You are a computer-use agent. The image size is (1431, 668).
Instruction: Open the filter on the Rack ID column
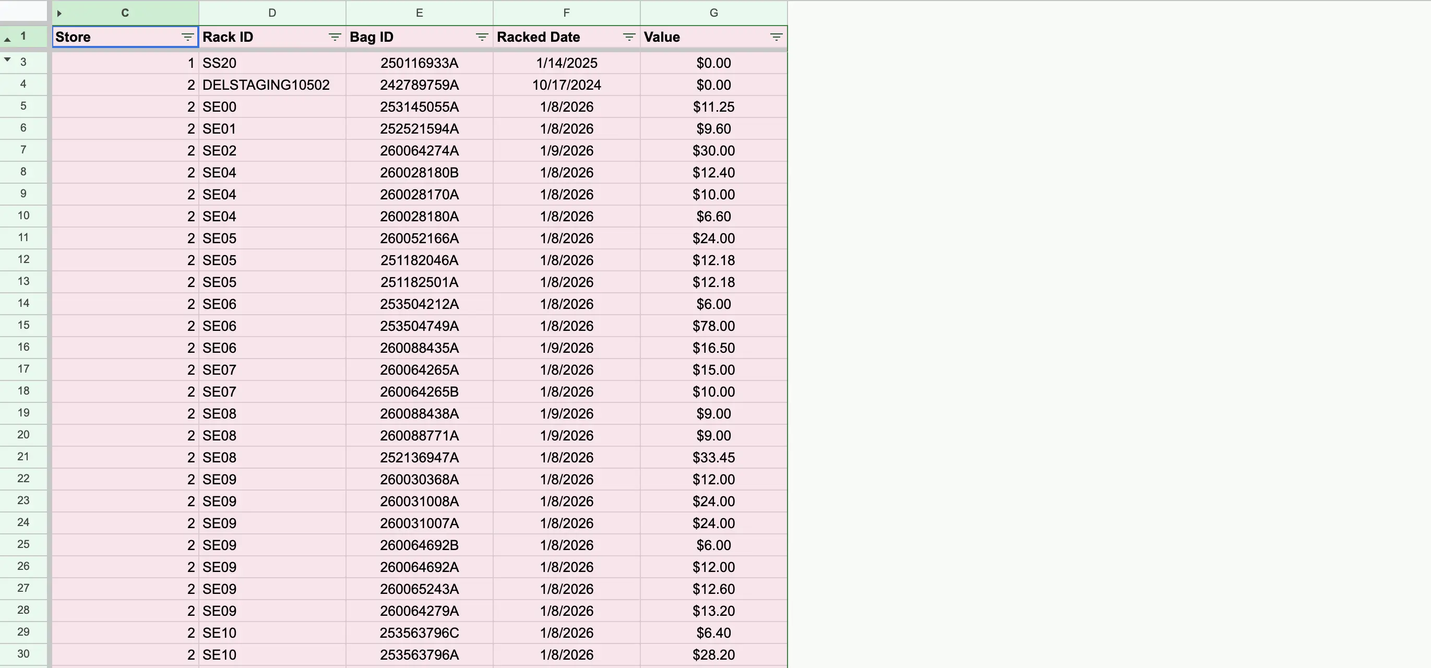click(335, 37)
